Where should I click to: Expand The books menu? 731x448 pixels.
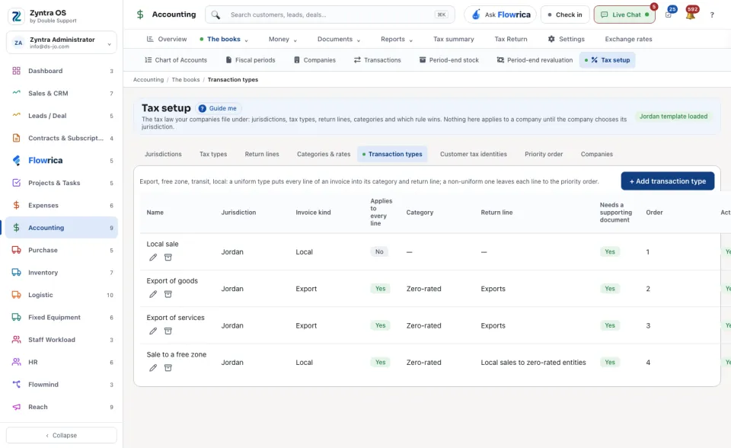coord(224,39)
